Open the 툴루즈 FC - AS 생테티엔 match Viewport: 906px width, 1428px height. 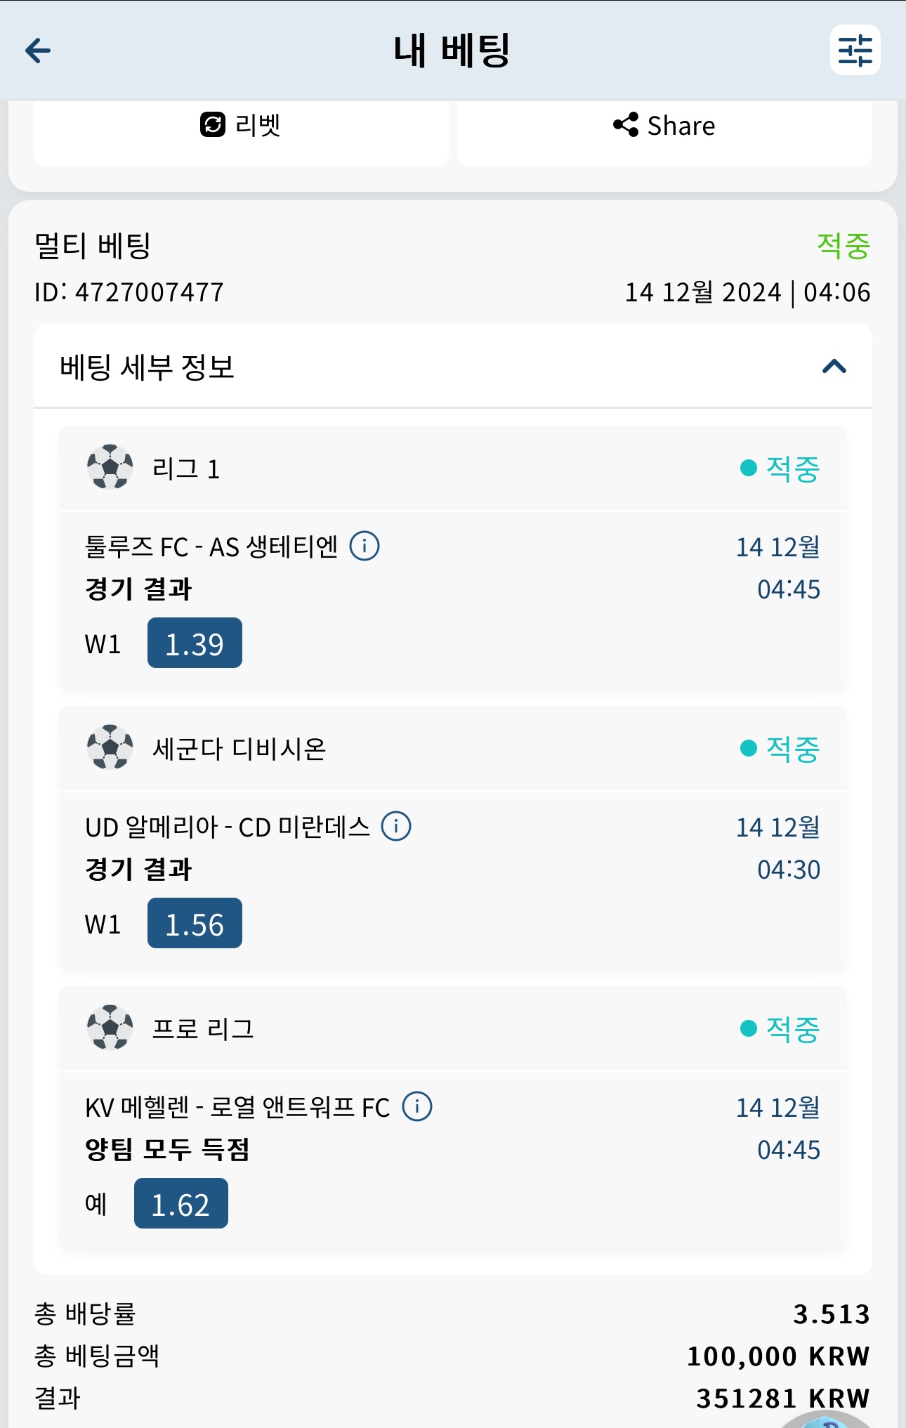[x=211, y=546]
